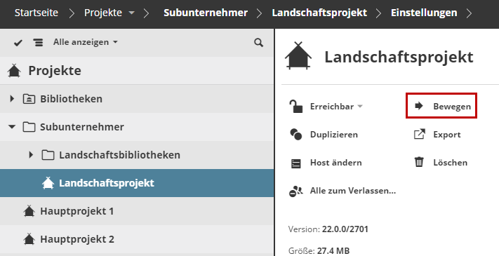
Task: Open the Projekte breadcrumb dropdown arrow
Action: point(131,13)
